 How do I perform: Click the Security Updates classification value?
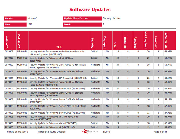pyautogui.click(x=112, y=18)
